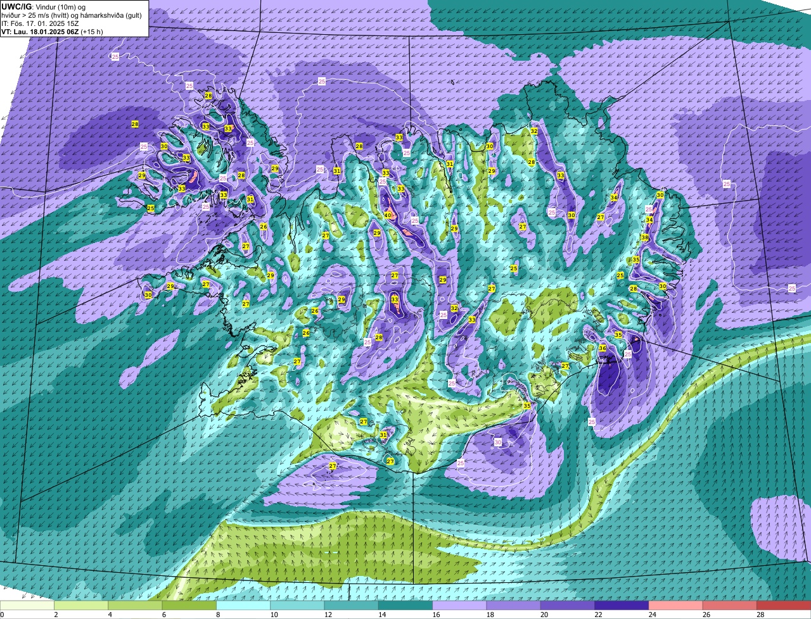Click the yellow '40' max gust label
This screenshot has height=619, width=811.
[x=387, y=215]
